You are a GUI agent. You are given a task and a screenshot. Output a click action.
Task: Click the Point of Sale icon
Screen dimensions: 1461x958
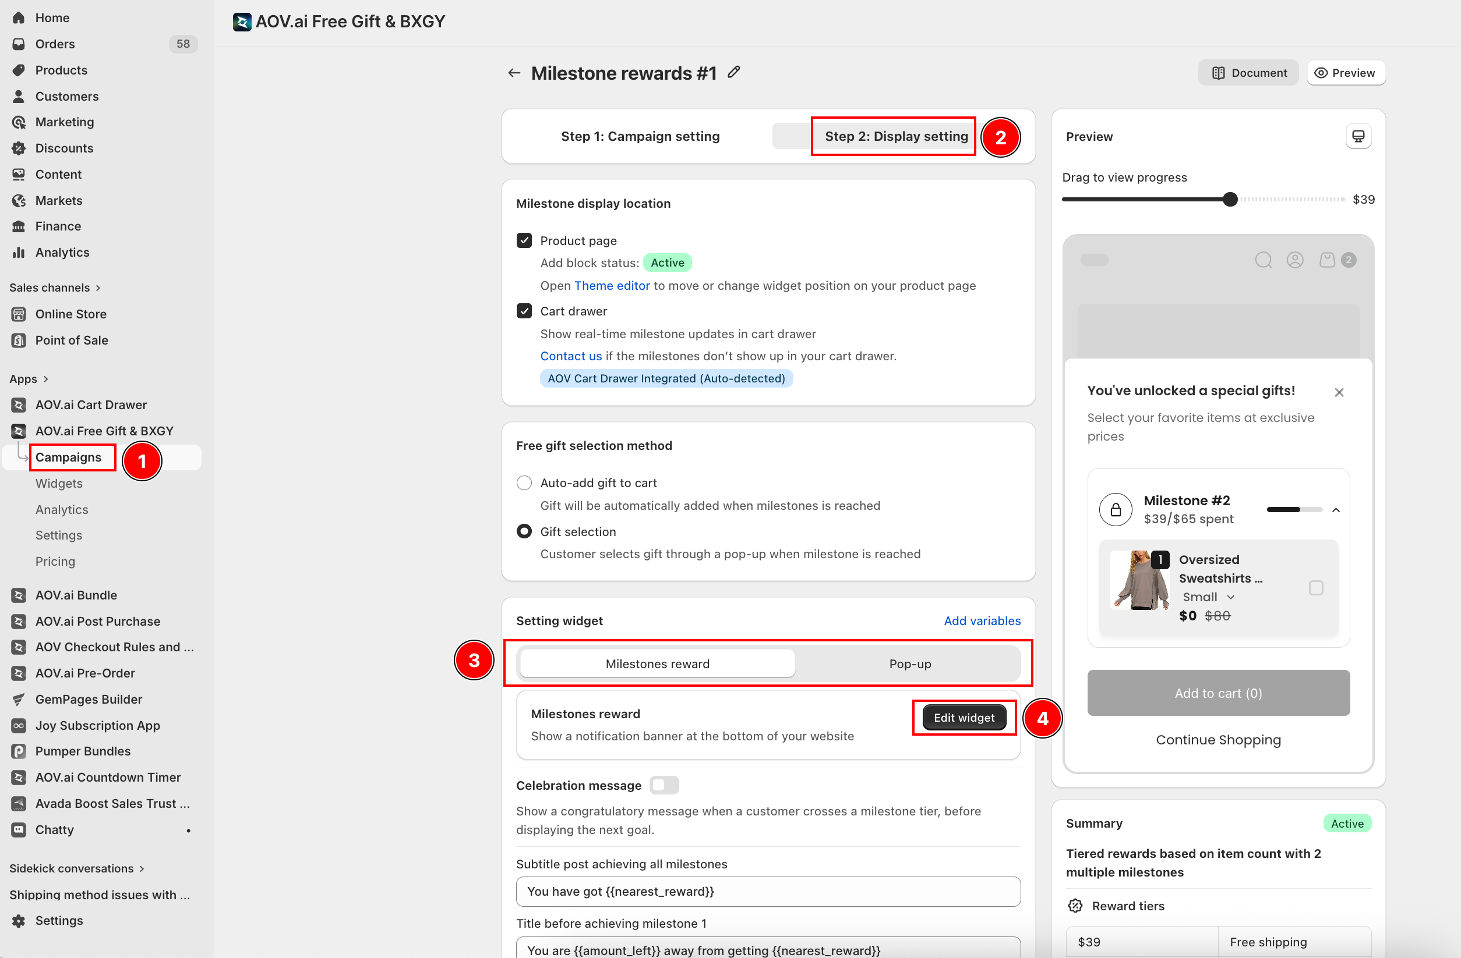click(x=19, y=340)
